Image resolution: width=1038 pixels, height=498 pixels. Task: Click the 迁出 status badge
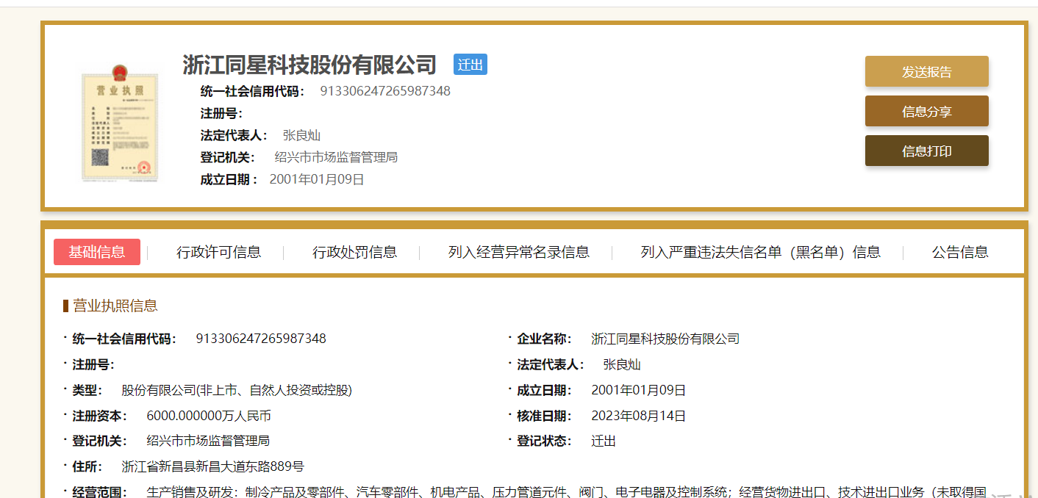(470, 65)
